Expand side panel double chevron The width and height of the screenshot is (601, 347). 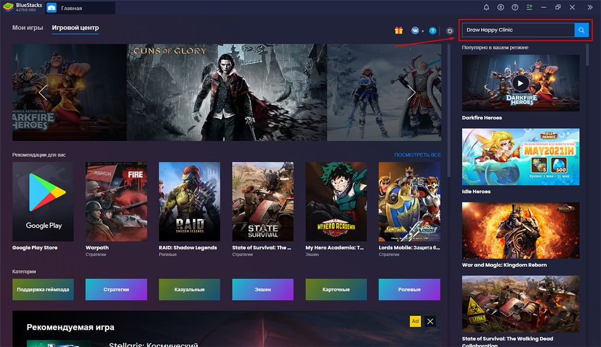coord(590,7)
